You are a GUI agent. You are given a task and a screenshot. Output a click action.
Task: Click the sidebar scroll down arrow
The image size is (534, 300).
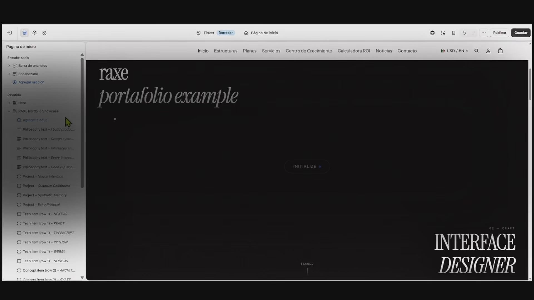coord(82,277)
